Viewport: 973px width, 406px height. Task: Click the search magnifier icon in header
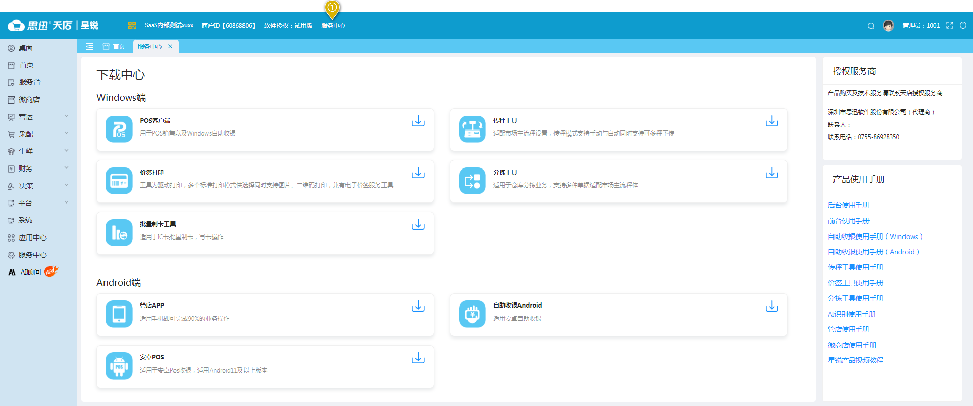click(x=871, y=26)
